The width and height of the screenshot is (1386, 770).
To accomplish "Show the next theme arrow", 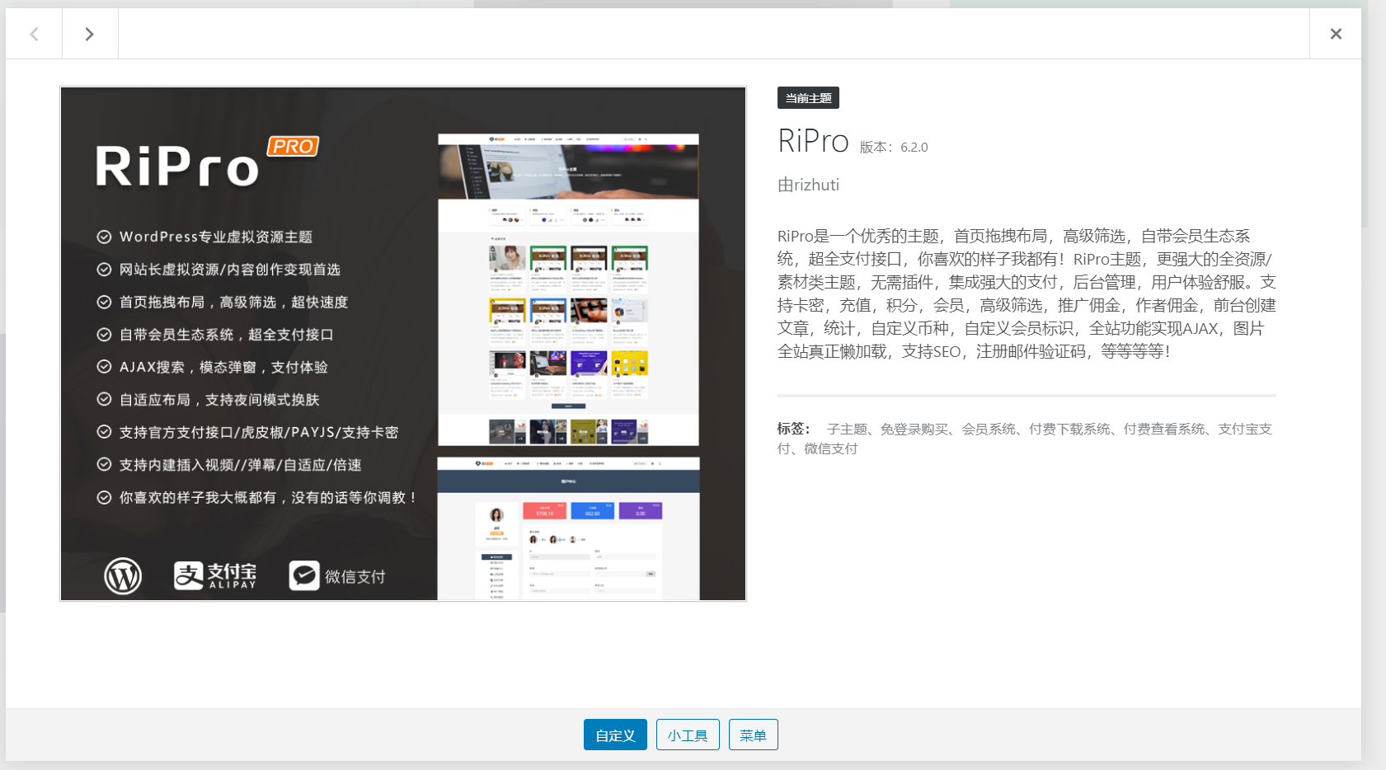I will (x=90, y=34).
